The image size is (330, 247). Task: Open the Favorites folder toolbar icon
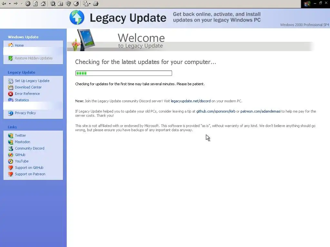(60, 4)
